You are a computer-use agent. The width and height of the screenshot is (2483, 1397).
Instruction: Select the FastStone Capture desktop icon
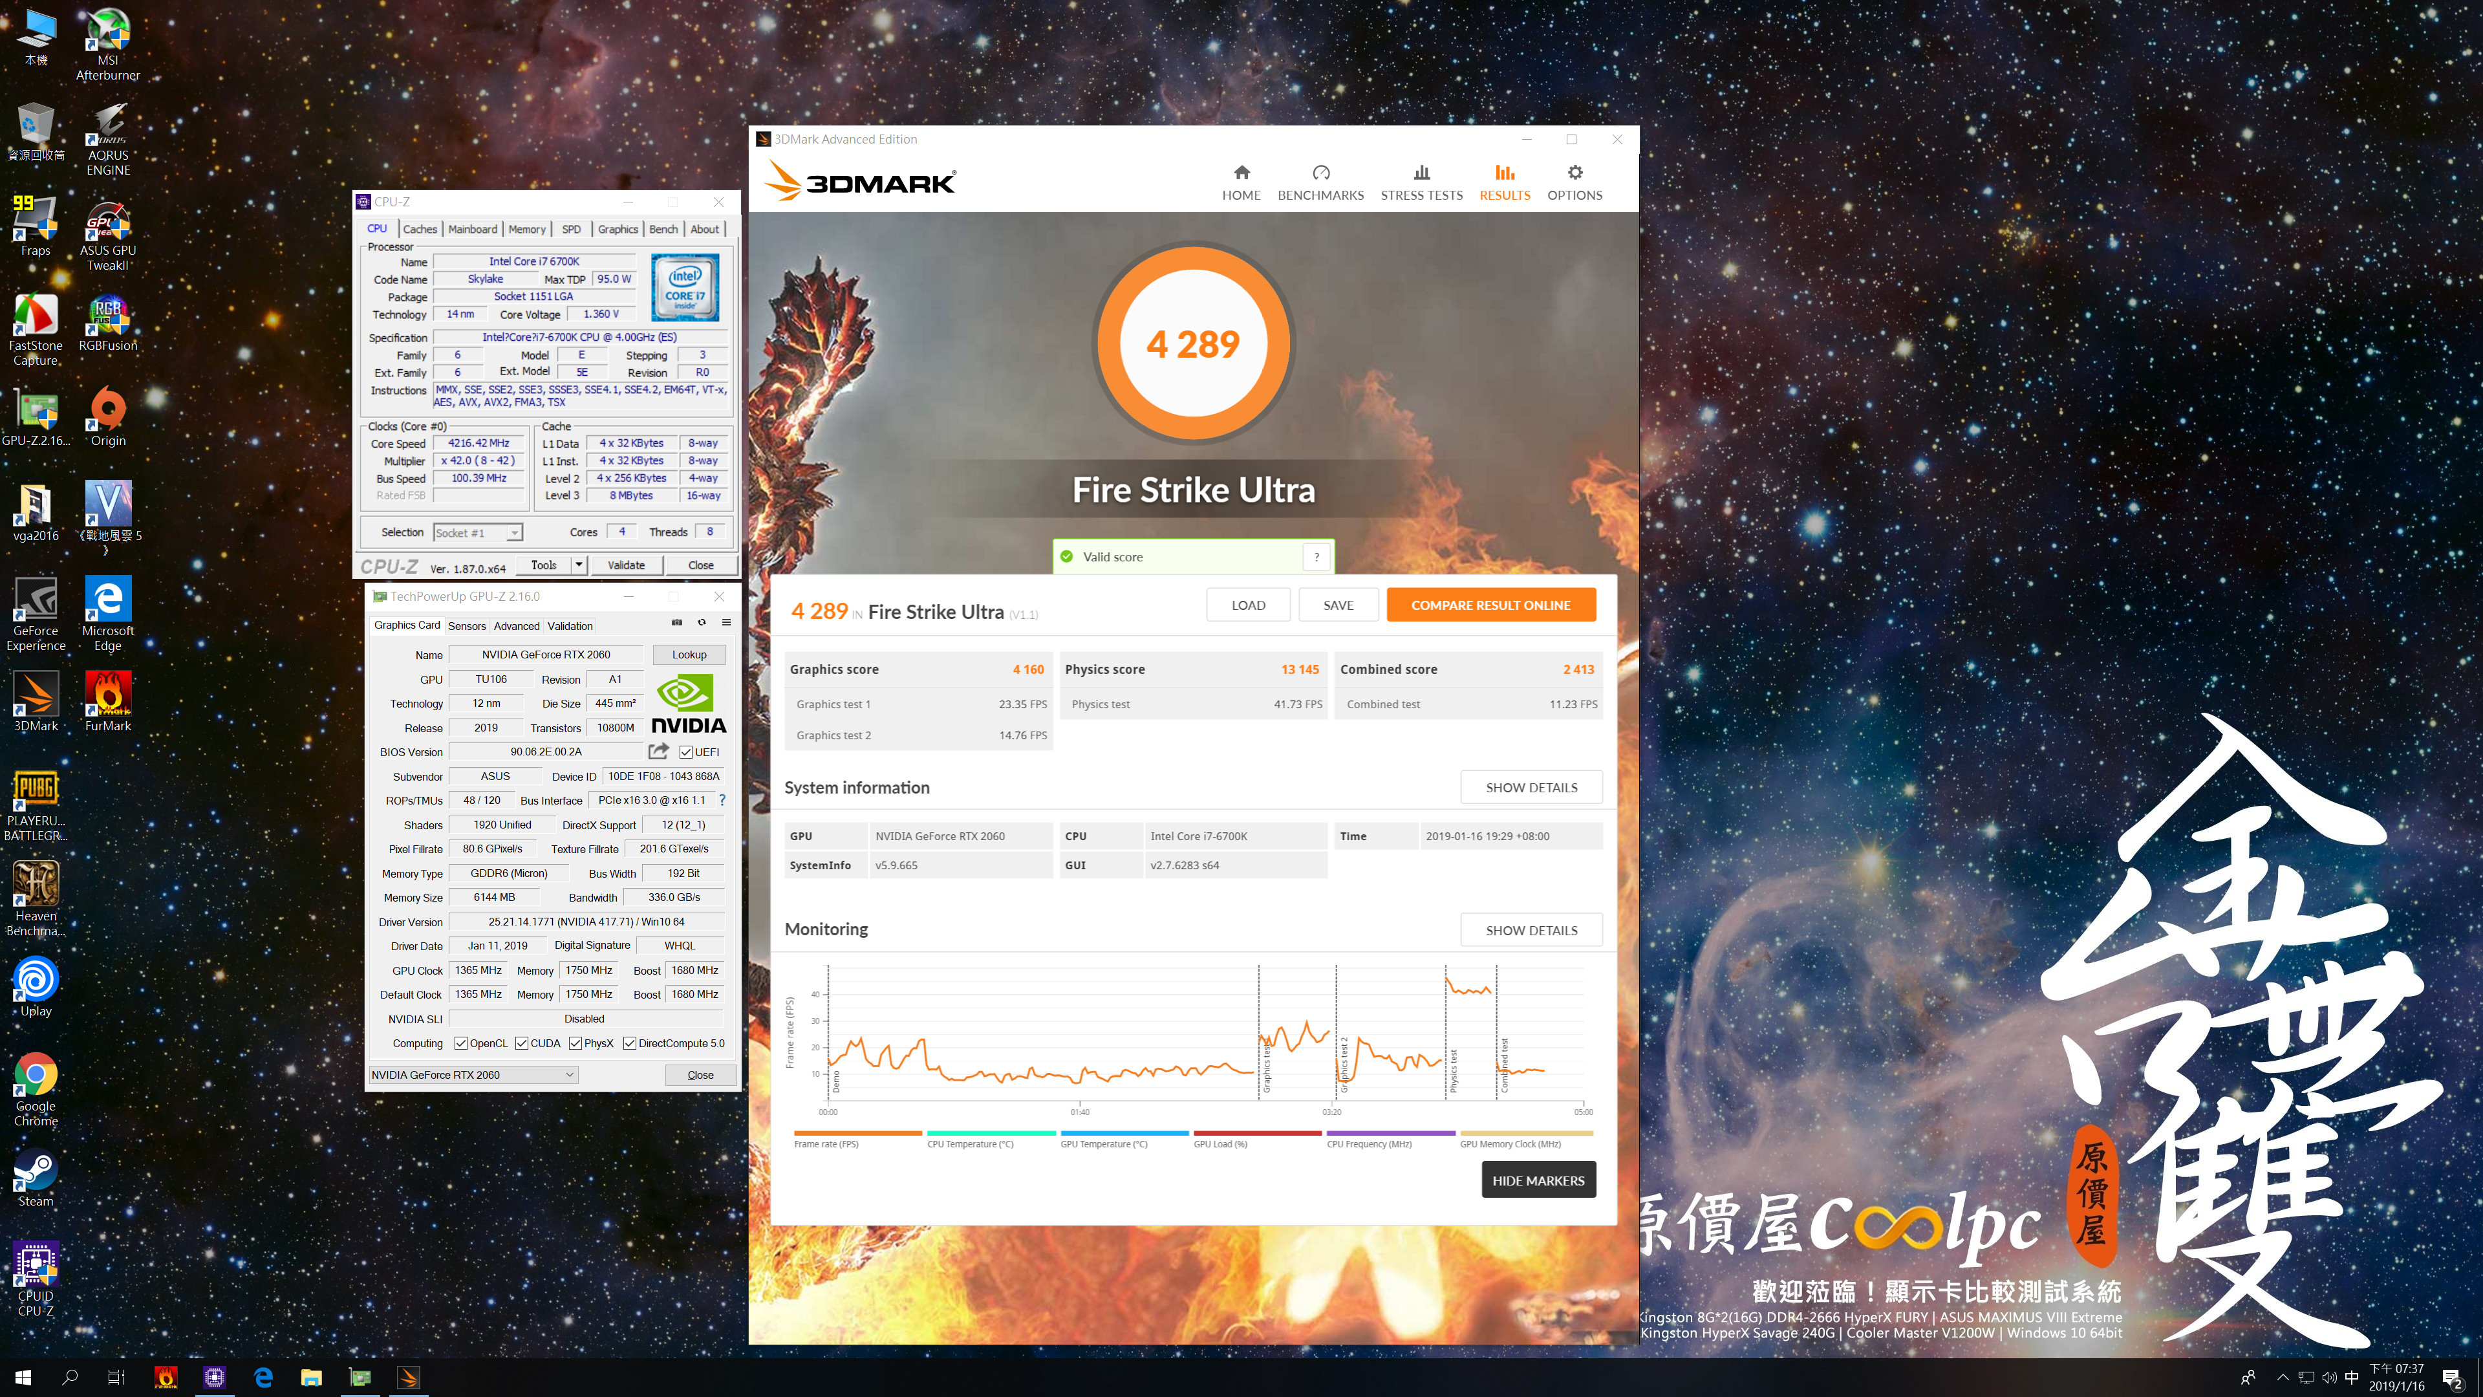coord(36,330)
